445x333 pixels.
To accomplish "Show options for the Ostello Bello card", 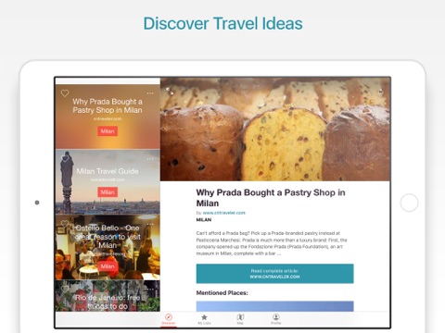I will click(150, 224).
